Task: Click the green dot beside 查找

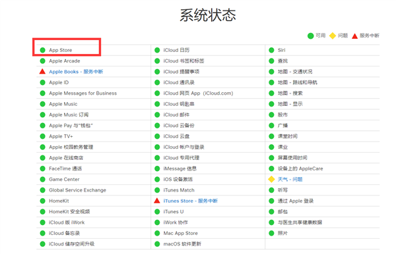Action: click(271, 61)
